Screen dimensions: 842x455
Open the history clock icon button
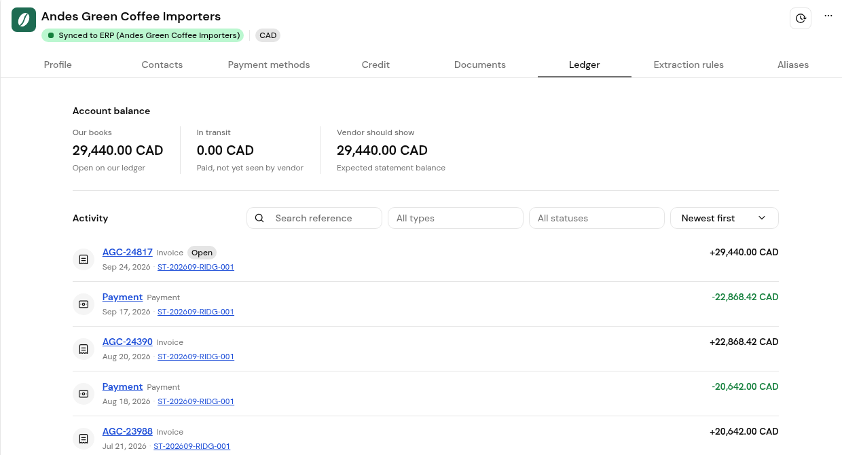click(x=801, y=18)
